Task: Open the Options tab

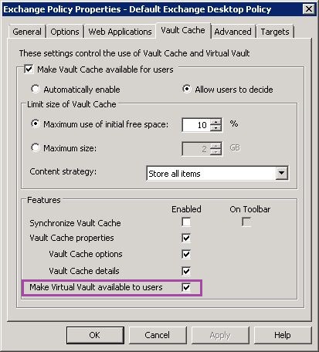Action: point(65,32)
